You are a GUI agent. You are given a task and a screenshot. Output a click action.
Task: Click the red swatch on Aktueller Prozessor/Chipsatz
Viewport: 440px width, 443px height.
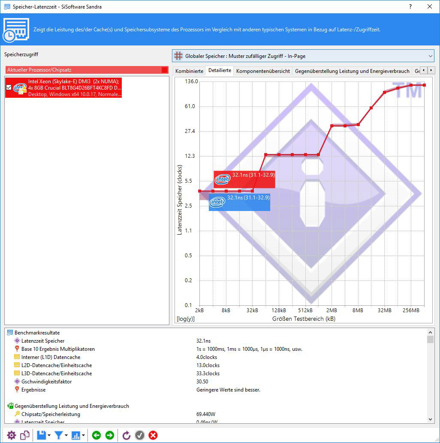165,70
